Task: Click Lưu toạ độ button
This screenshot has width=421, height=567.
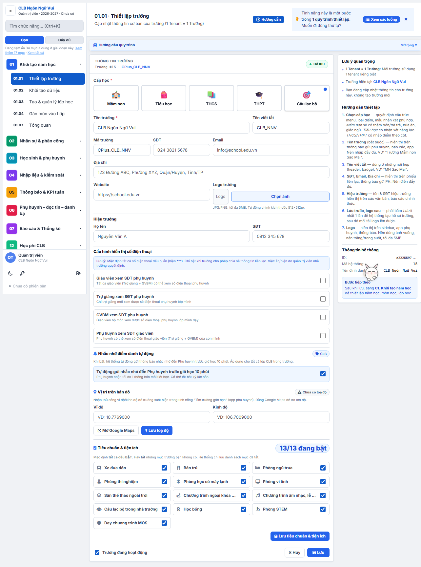Action: tap(157, 430)
